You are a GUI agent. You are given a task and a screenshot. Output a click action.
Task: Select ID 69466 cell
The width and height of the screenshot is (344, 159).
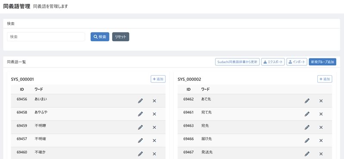189,139
